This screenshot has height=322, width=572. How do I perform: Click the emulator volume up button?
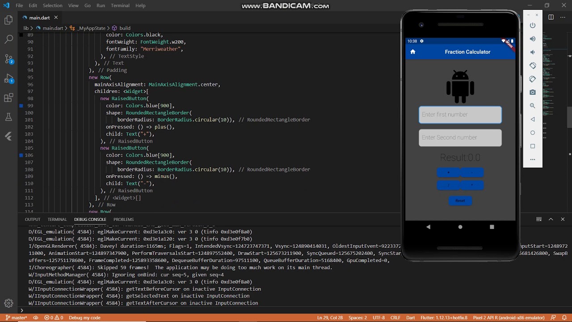(x=533, y=39)
